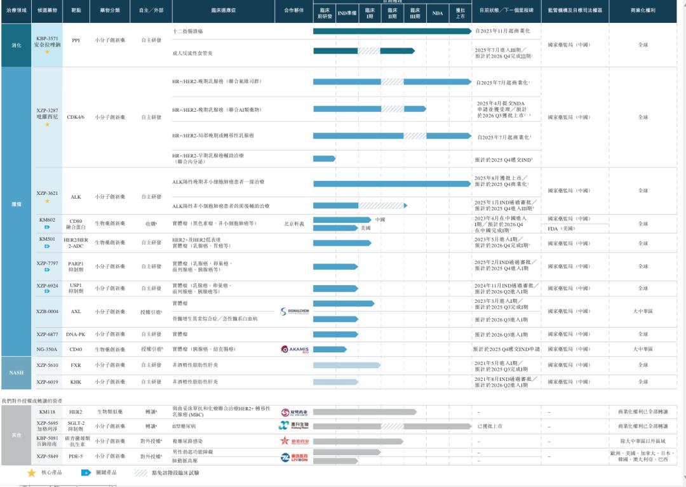Viewport: 686px width, 487px height.
Task: Click the horizontal scrollbar at the page bottom
Action: pyautogui.click(x=68, y=486)
